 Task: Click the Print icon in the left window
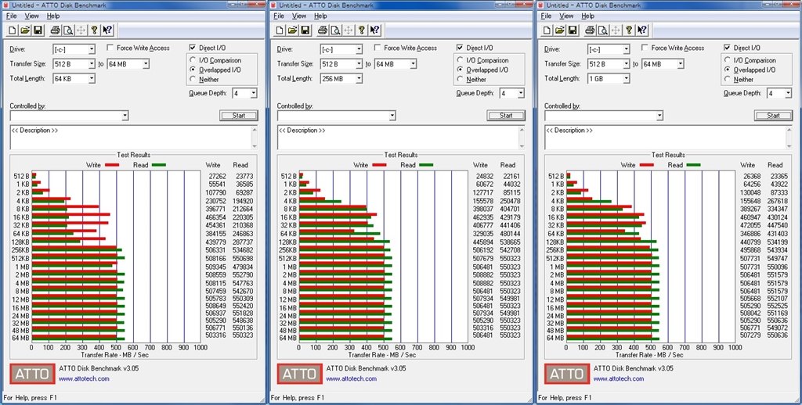55,30
